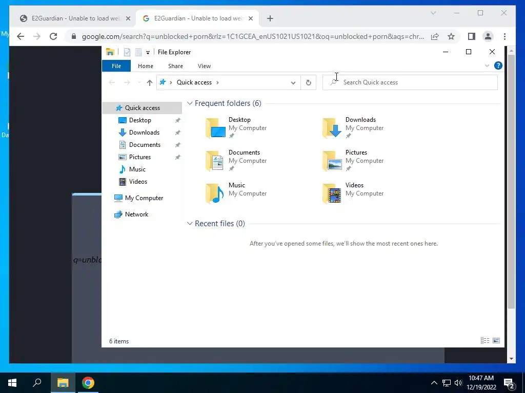Image resolution: width=525 pixels, height=393 pixels.
Task: Select Network in the navigation pane
Action: pos(136,214)
